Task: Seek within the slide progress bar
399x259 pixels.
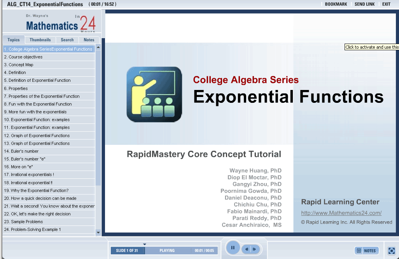Action: pyautogui.click(x=167, y=251)
